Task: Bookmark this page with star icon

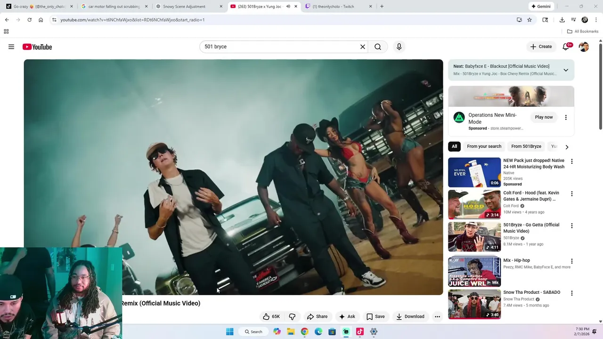Action: 530,20
